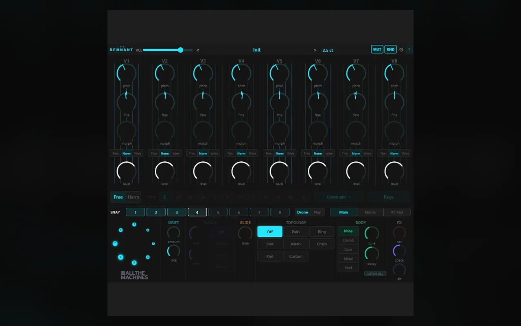Enable the Latch All button

tap(375, 274)
